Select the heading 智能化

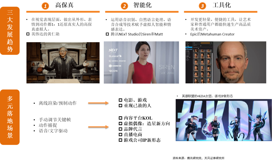click(x=142, y=5)
